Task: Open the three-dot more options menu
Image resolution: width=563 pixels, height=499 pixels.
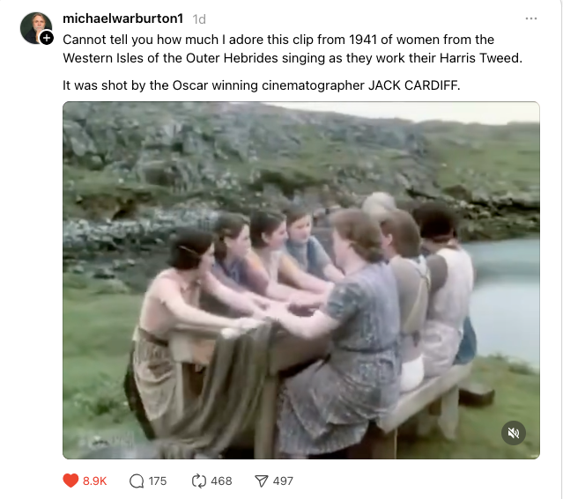Action: [x=531, y=18]
